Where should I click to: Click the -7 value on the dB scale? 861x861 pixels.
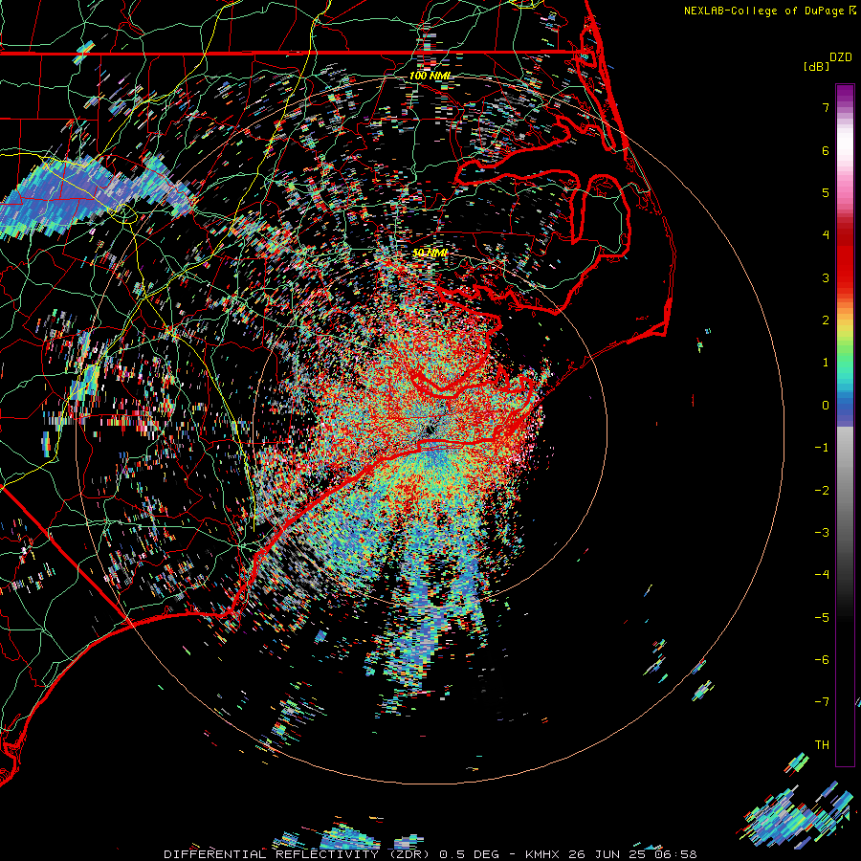pyautogui.click(x=822, y=702)
